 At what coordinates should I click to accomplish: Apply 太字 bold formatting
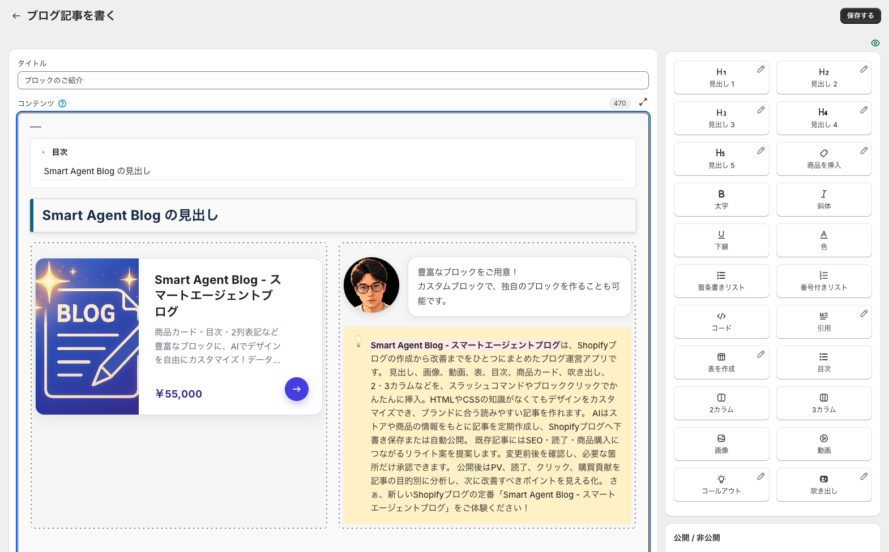click(x=721, y=200)
